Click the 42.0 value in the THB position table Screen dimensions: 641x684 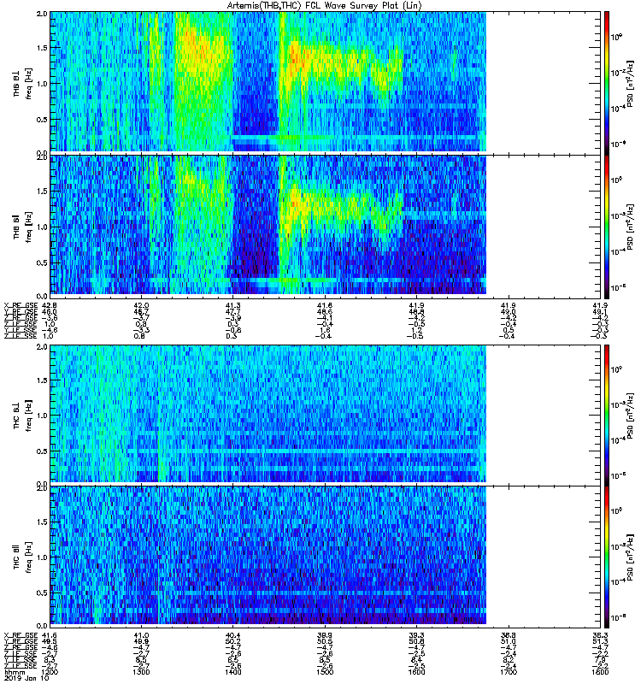[141, 305]
